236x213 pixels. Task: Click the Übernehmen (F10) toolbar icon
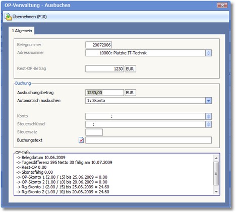[8, 17]
